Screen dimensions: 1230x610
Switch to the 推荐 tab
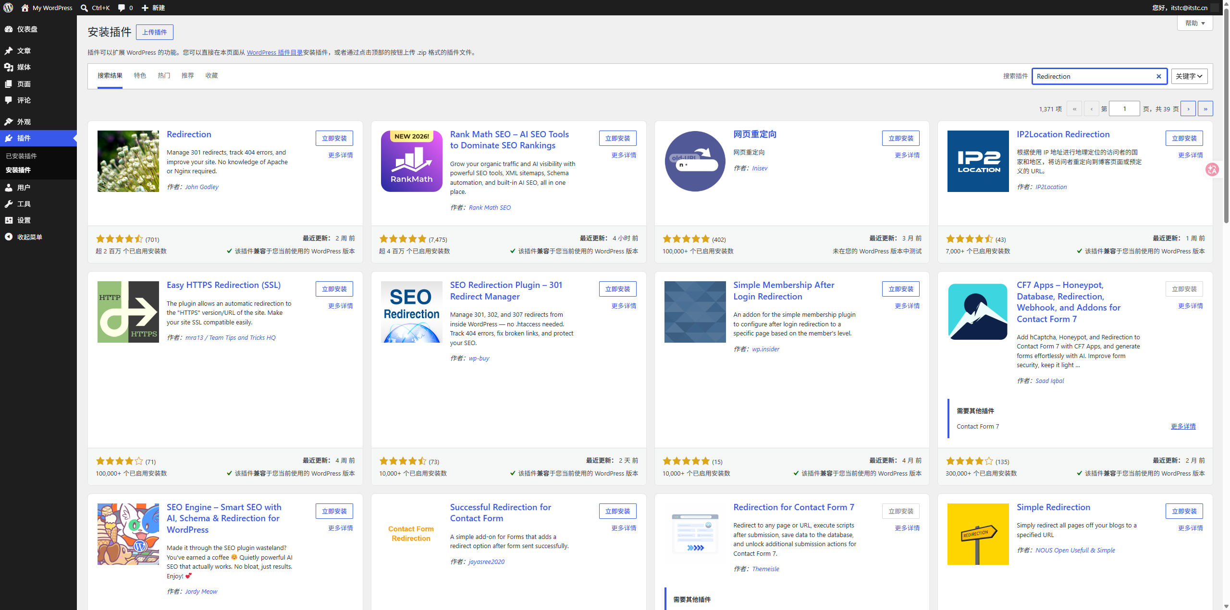click(x=188, y=76)
